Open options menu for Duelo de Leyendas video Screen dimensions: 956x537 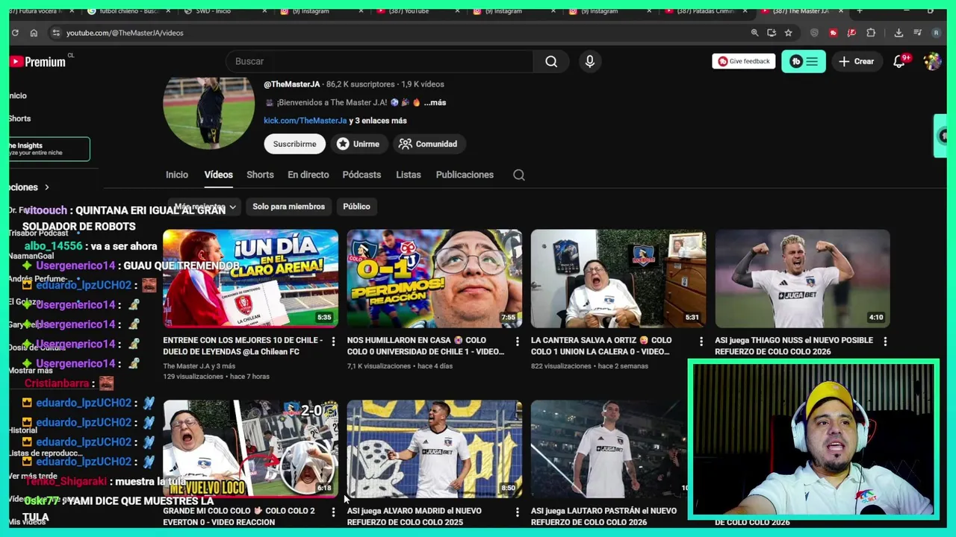(x=333, y=342)
